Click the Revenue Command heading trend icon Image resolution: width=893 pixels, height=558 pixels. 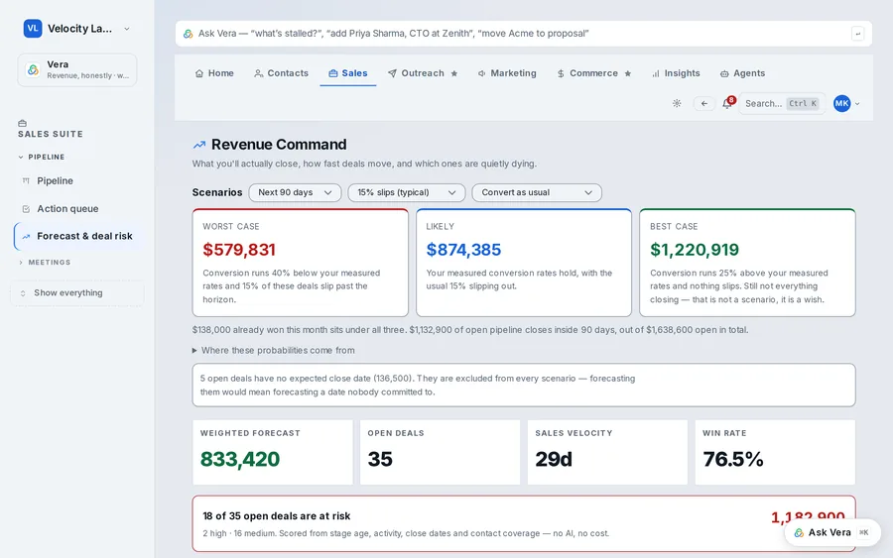click(x=199, y=145)
